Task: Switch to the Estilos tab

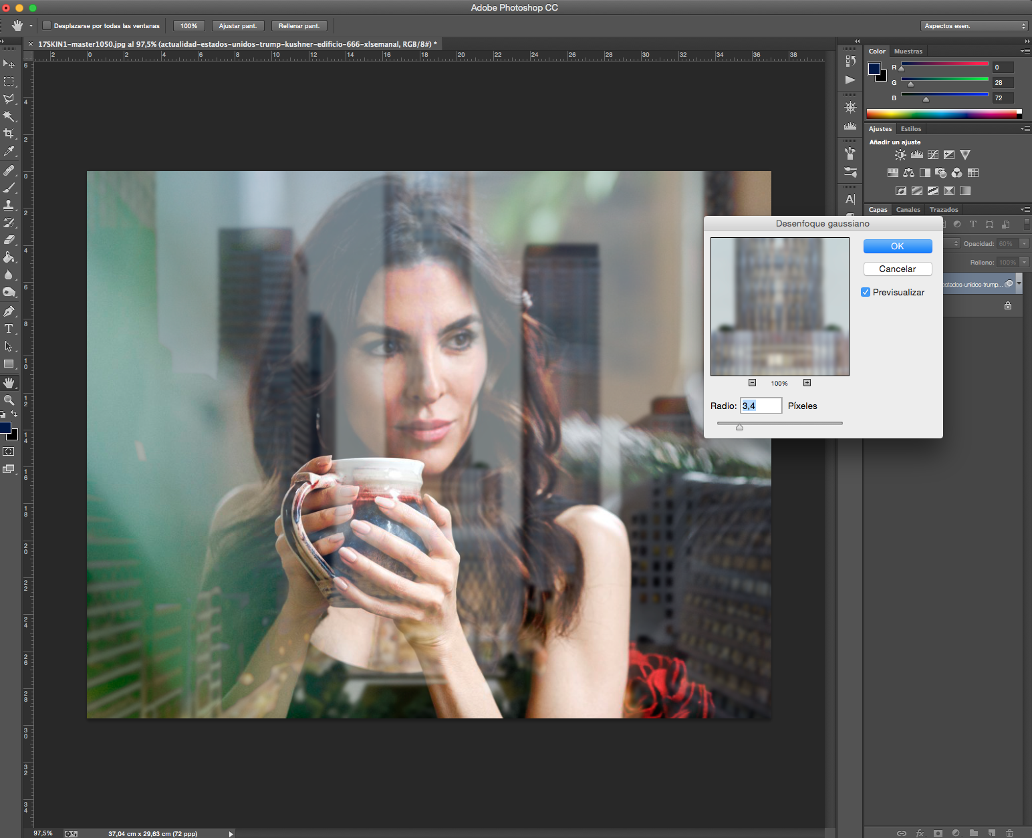Action: click(911, 129)
